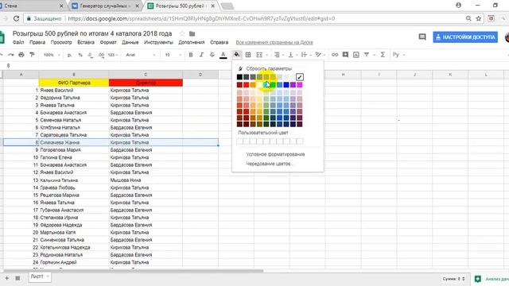Open the Правка menu
Screen dimensions: 509x286
point(37,42)
